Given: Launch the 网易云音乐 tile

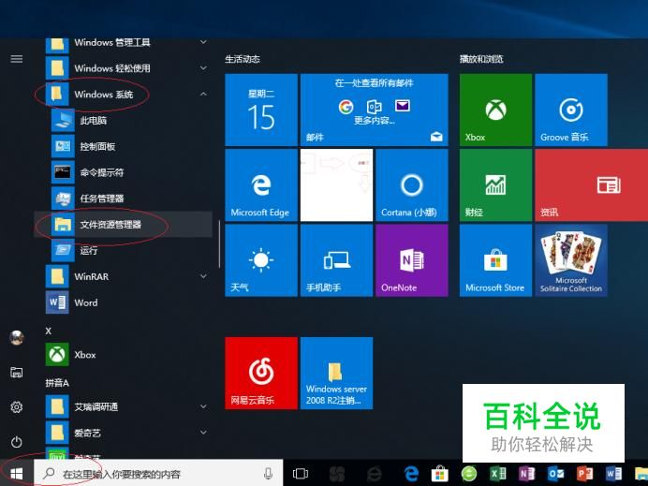Looking at the screenshot, I should click(261, 374).
